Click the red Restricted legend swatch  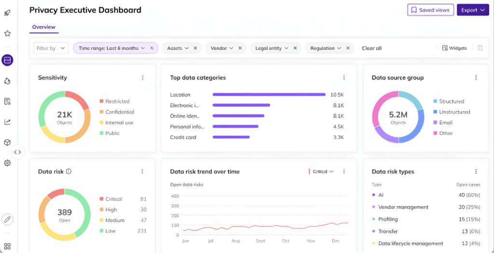tap(102, 101)
